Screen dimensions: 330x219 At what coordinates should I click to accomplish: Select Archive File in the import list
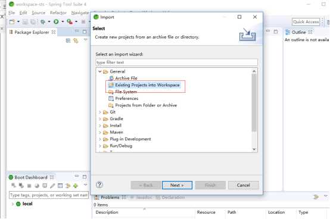click(x=126, y=78)
